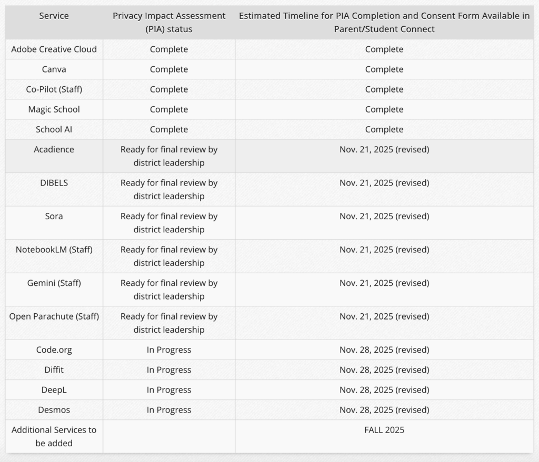Select the "FALL 2025" timeline cell
This screenshot has width=539, height=462.
point(384,430)
